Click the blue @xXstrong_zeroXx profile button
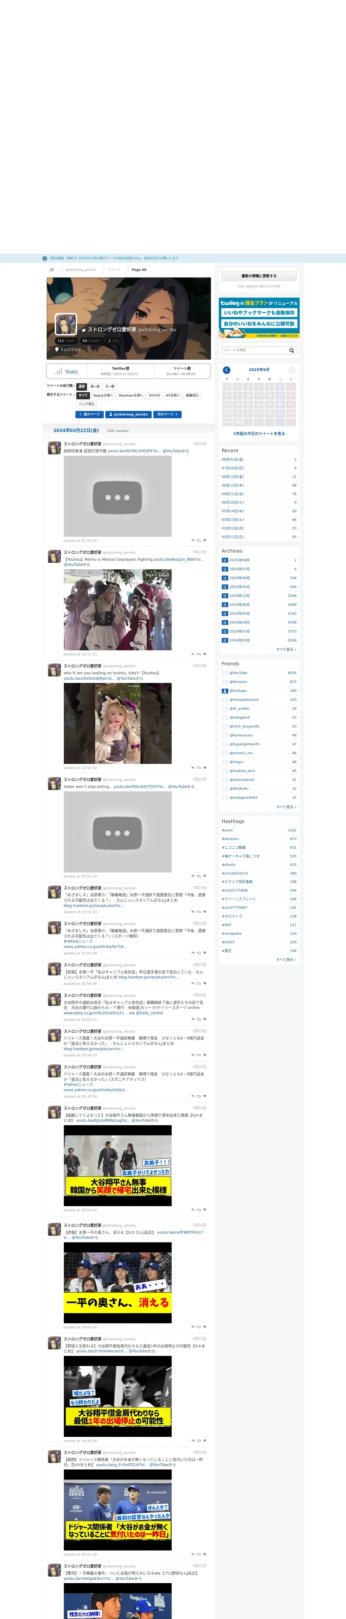This screenshot has height=1619, width=346. (x=129, y=414)
